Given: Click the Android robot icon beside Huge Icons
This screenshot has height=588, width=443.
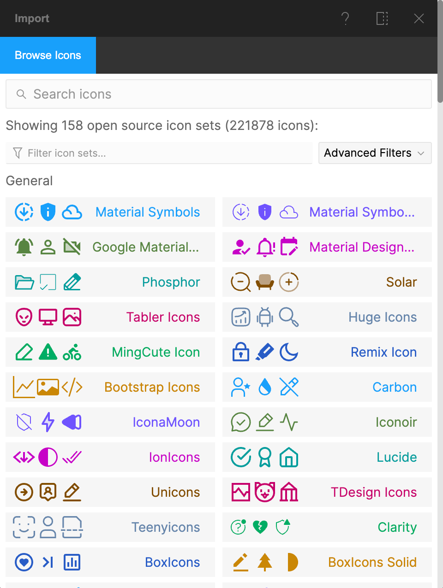Looking at the screenshot, I should 264,317.
